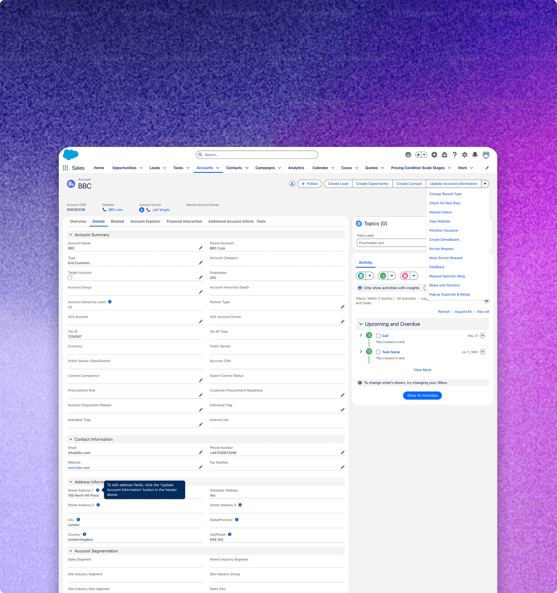
Task: Open the more actions dropdown beside Update Account Information
Action: coord(485,184)
